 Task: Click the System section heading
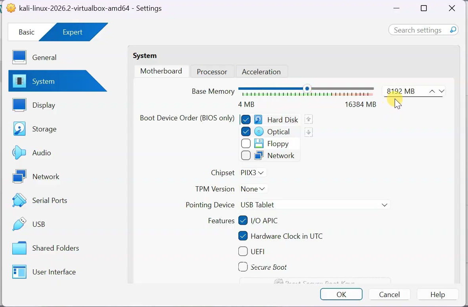[144, 56]
